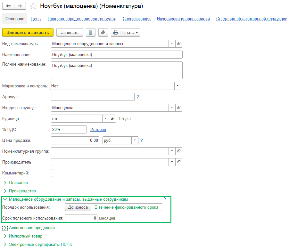This screenshot has width=289, height=250.
Task: Click the forward navigation arrow
Action: 20,6
